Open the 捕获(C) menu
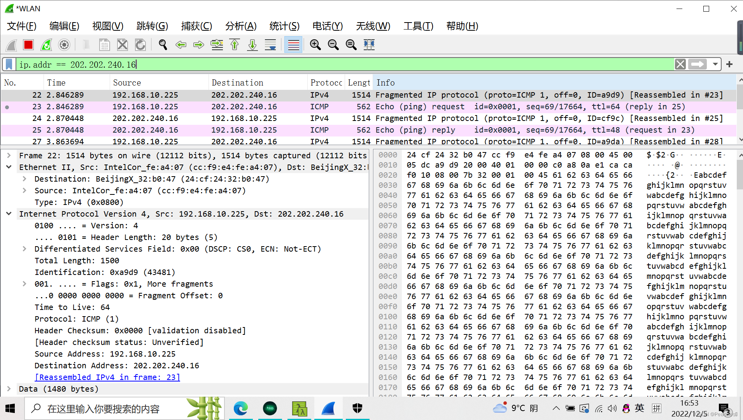 (x=196, y=26)
